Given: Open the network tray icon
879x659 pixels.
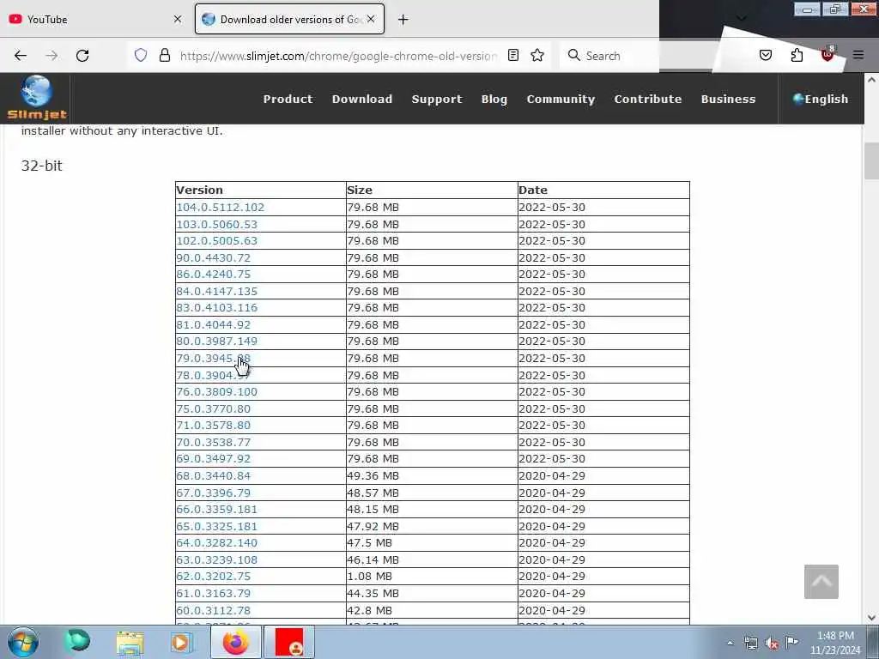Looking at the screenshot, I should pos(750,643).
